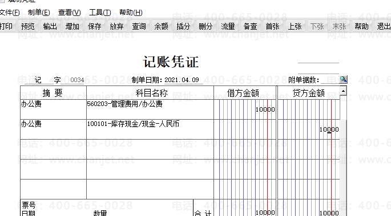
Task: Insert an entry with 插分
Action: point(183,26)
